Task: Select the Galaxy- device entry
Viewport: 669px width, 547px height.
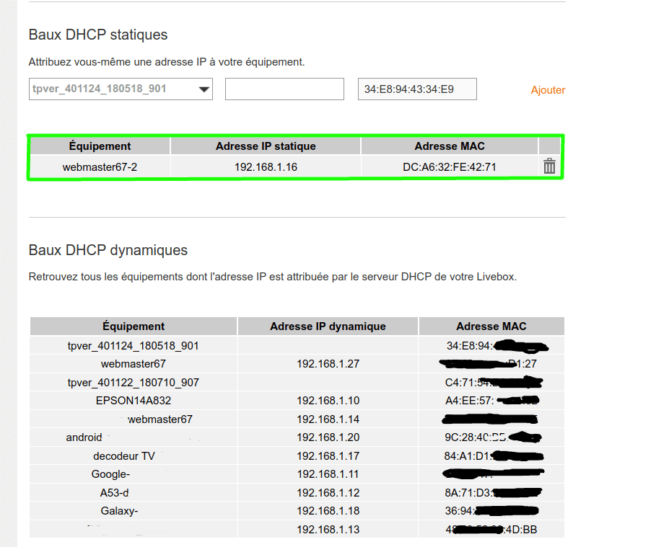Action: click(119, 511)
